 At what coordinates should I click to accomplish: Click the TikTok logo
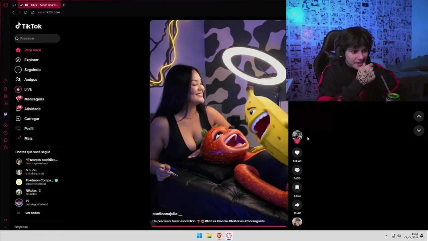[x=28, y=26]
